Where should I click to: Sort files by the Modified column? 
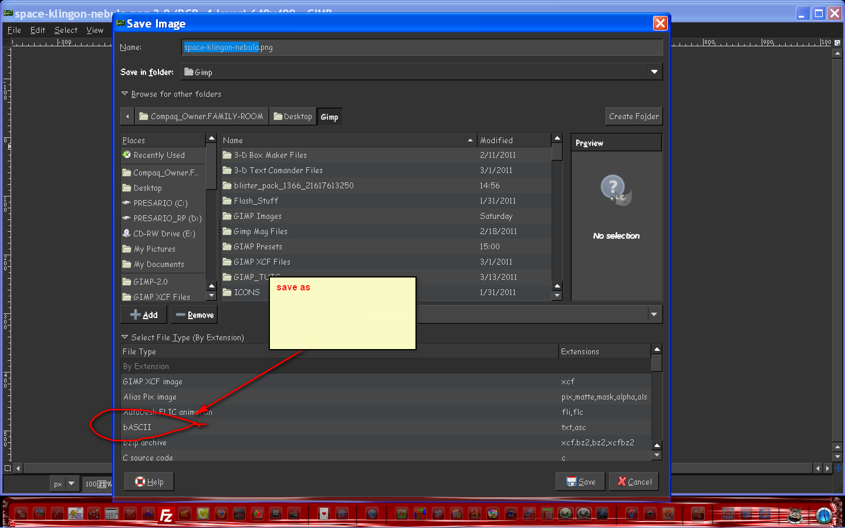click(513, 140)
